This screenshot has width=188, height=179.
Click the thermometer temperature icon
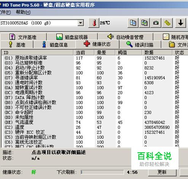[x=94, y=23]
